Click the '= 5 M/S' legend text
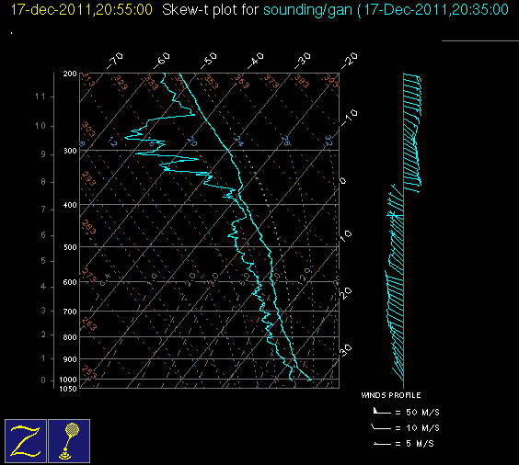Image resolution: width=519 pixels, height=465 pixels. 414,444
